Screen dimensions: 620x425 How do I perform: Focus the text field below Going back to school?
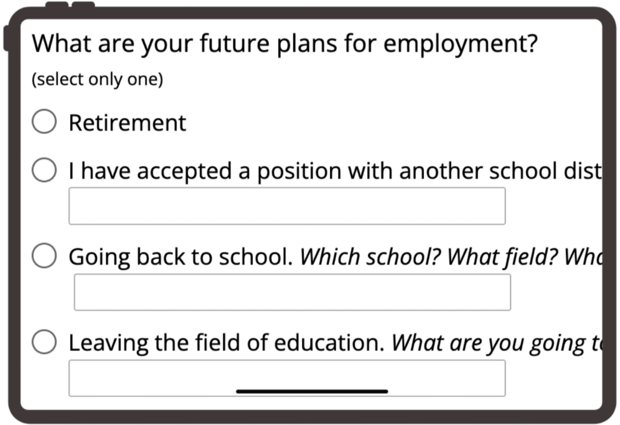coord(292,292)
